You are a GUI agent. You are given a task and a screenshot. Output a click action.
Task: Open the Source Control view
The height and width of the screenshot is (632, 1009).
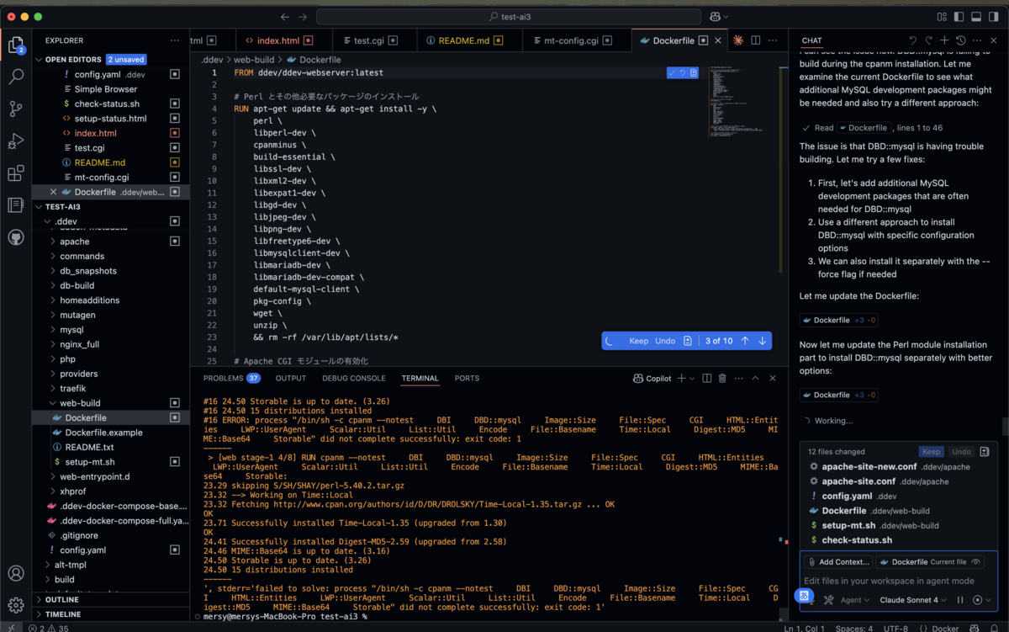(x=16, y=109)
